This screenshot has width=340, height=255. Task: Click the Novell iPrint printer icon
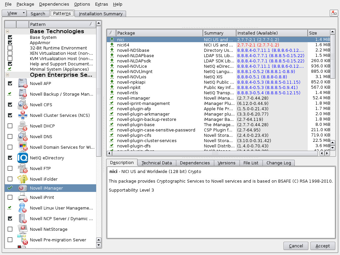[x=23, y=198]
